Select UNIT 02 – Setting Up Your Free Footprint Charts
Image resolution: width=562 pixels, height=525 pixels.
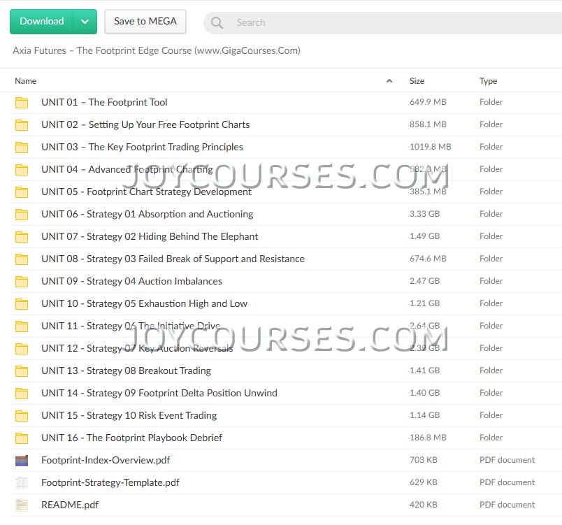pos(145,124)
